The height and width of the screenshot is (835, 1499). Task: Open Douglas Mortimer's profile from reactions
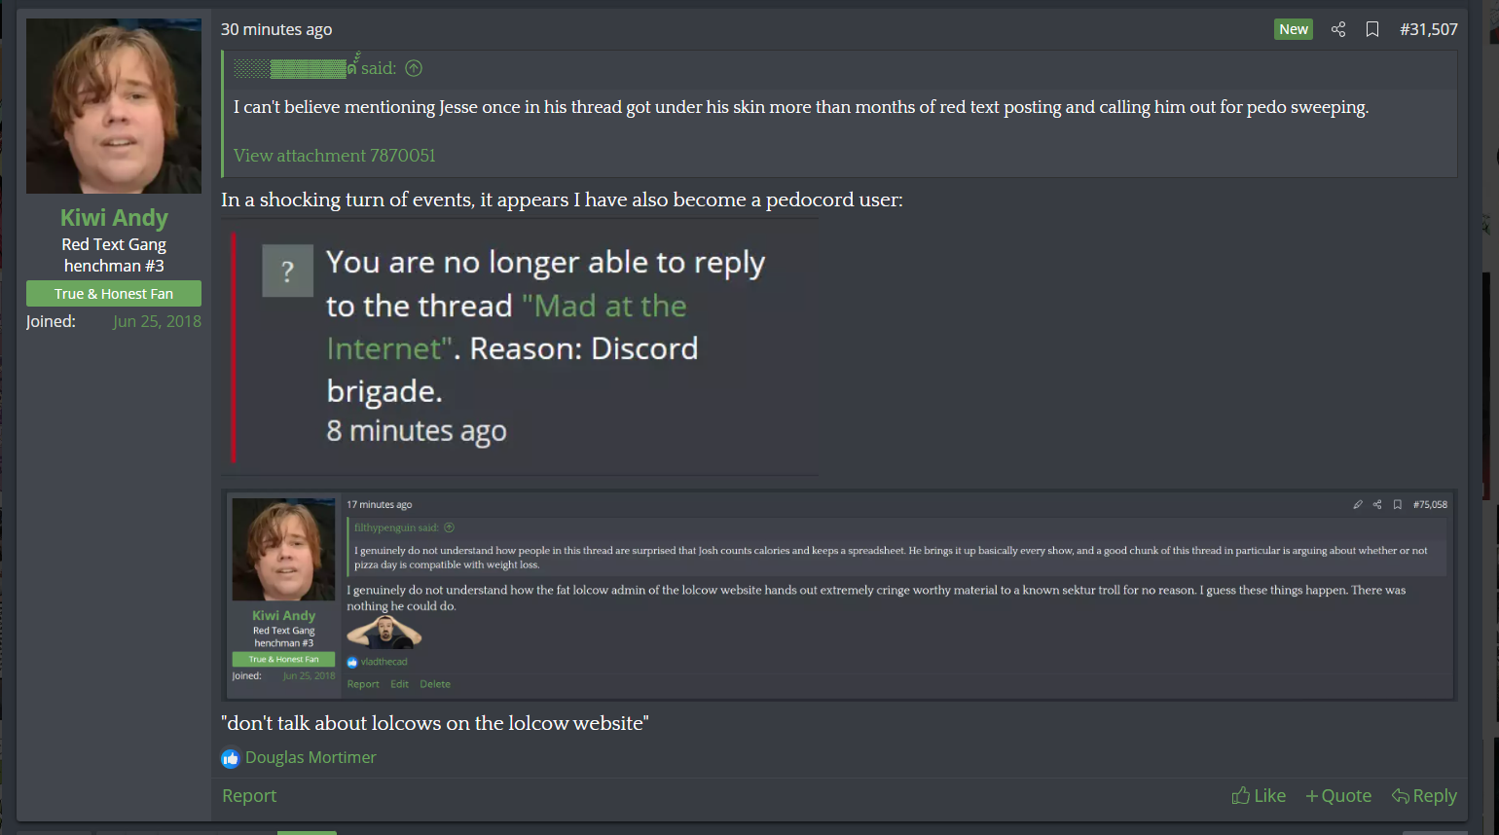click(x=311, y=757)
